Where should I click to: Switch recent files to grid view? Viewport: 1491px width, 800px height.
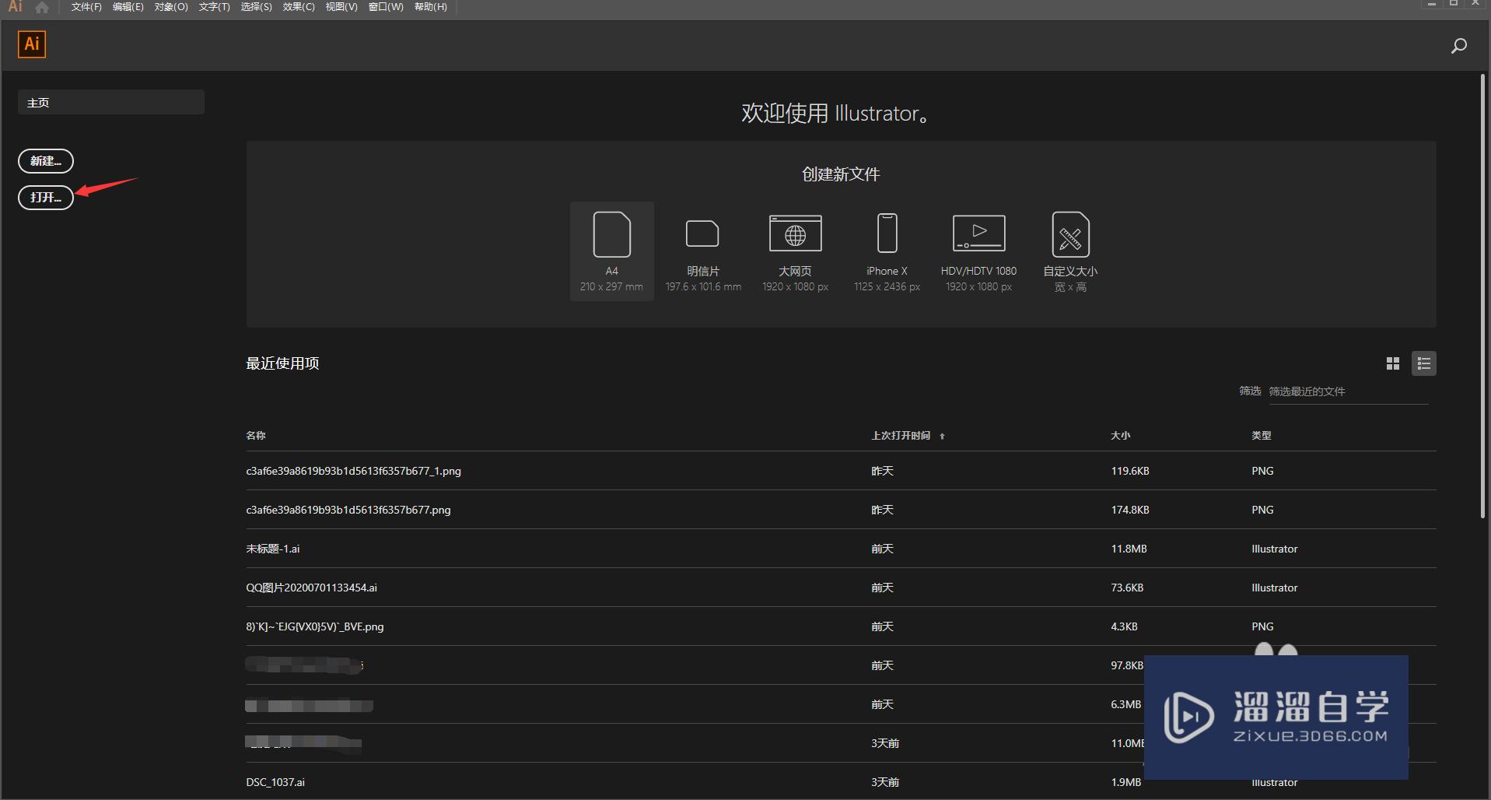click(1393, 363)
